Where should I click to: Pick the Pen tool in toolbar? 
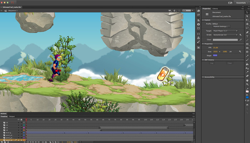tap(247, 32)
